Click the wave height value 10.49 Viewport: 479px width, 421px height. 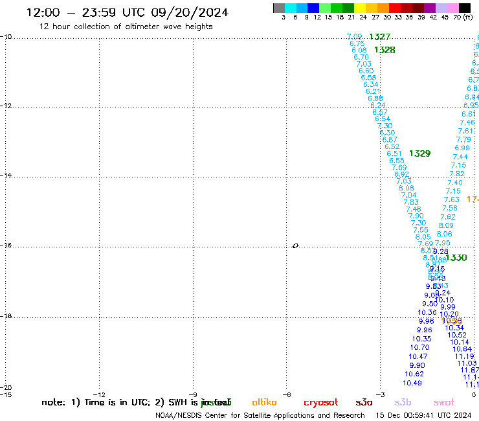412,383
